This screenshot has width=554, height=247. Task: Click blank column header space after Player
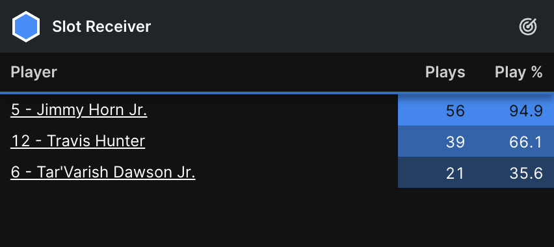point(240,72)
